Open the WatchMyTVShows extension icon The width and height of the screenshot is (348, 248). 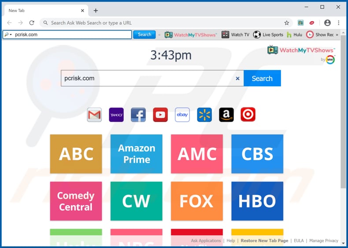tap(300, 22)
